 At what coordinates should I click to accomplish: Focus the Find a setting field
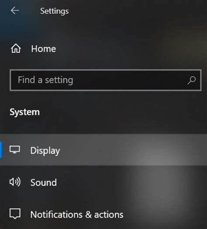coord(106,80)
